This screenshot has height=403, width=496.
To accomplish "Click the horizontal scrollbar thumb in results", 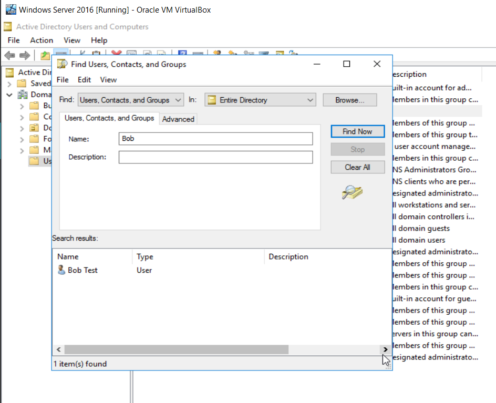I will (177, 349).
